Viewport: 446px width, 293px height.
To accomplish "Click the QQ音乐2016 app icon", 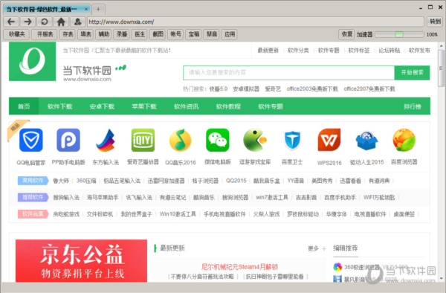I will pyautogui.click(x=181, y=140).
